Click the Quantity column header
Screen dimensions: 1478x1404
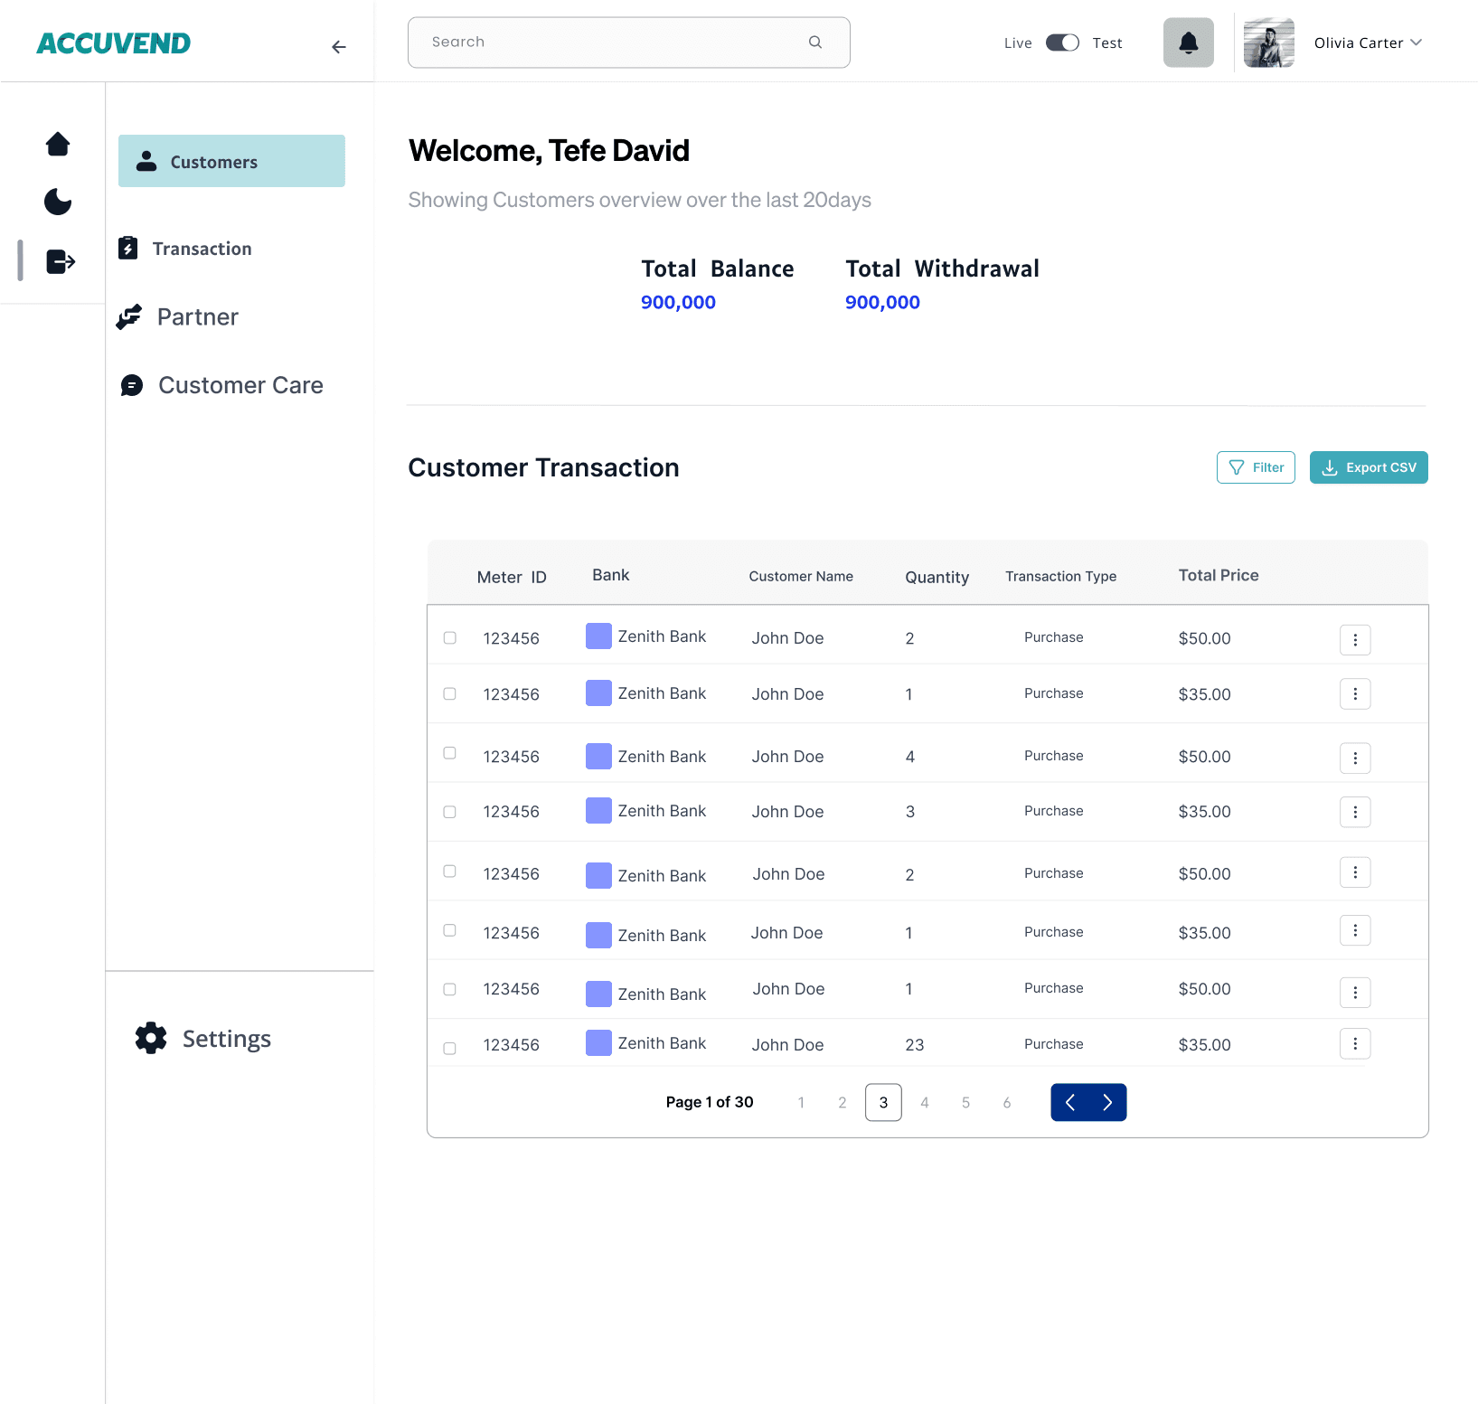[937, 577]
